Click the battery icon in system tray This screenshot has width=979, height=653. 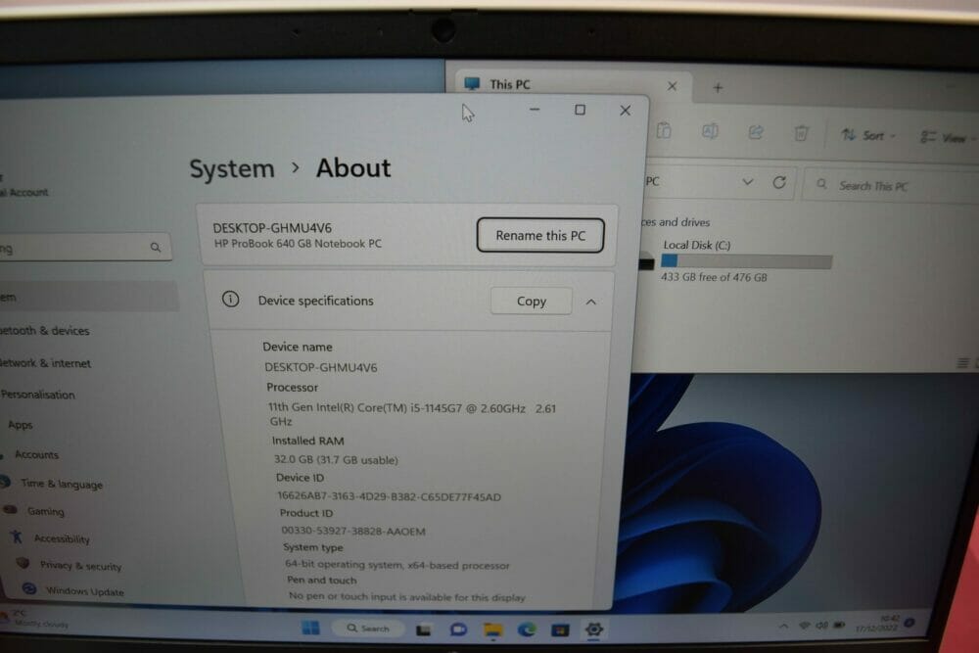840,625
